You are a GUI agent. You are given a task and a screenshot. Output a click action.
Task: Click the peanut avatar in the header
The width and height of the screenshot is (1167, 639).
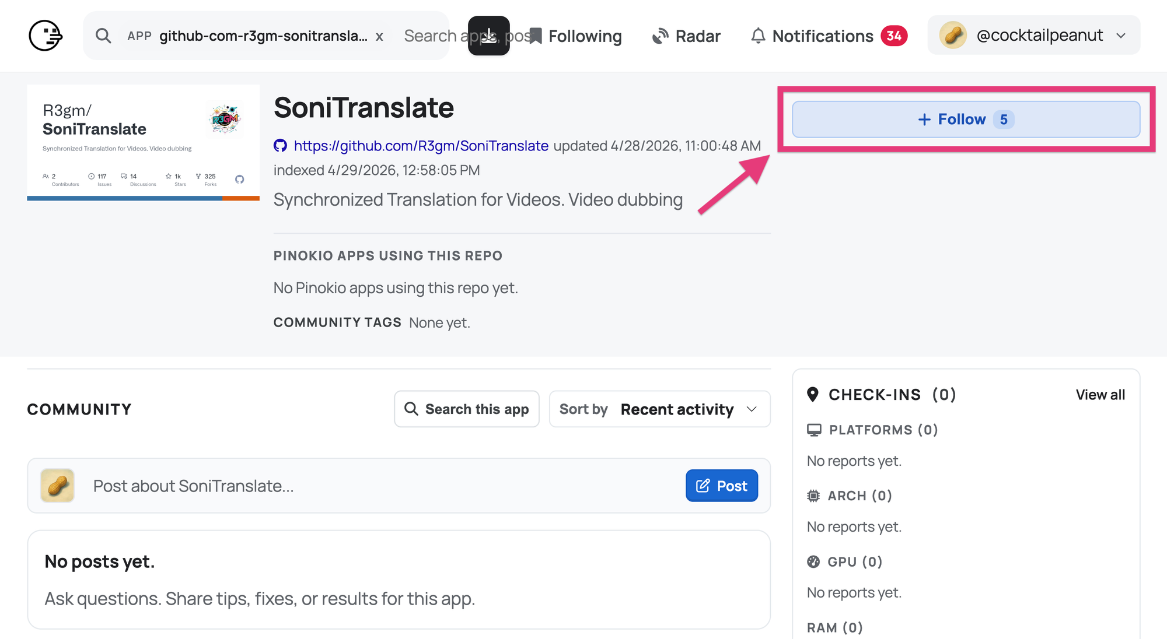953,35
